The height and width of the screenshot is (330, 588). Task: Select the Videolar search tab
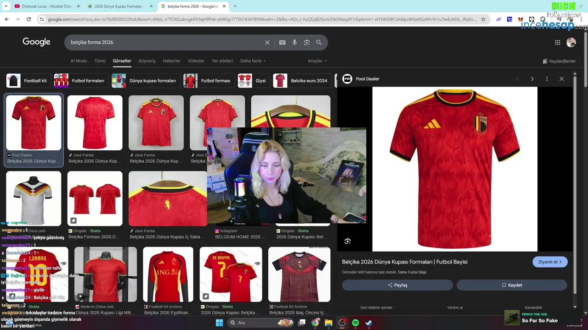(x=196, y=61)
